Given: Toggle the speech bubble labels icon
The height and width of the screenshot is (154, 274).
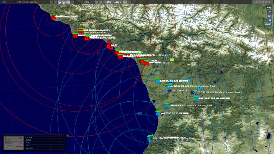Looking at the screenshot, I should (68, 2).
